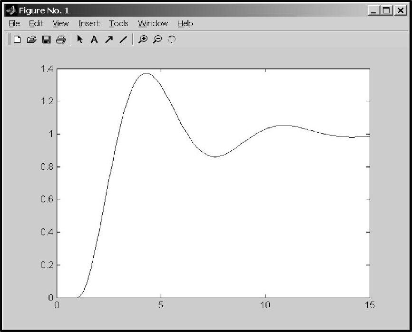Click the y-axis label 0.6
Viewport: 412px width, 332px height.
pos(47,199)
